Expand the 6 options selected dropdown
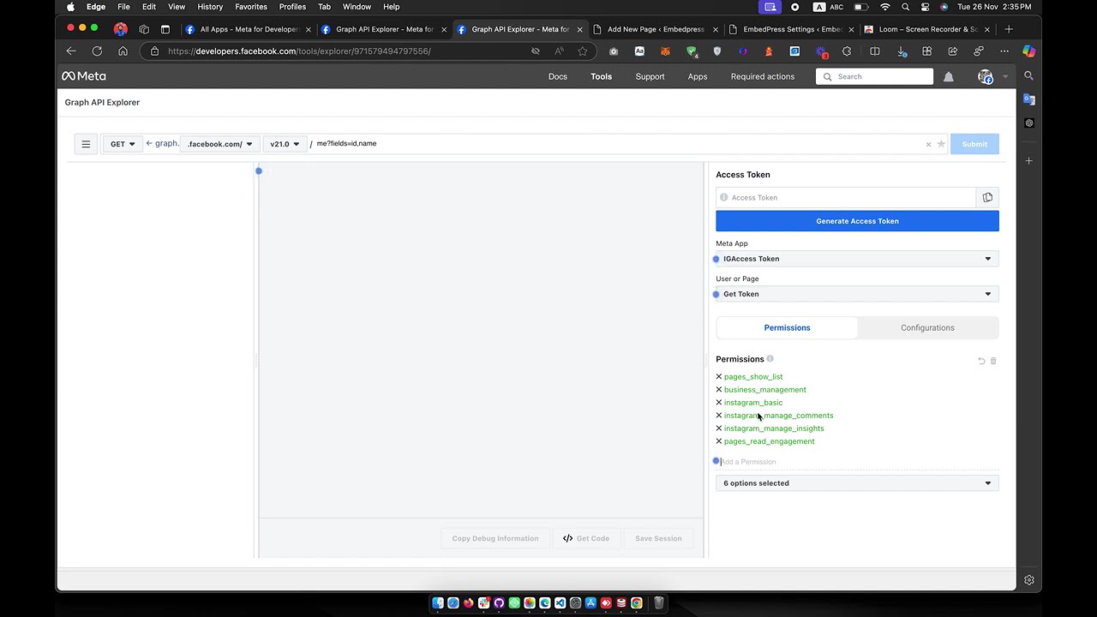 click(857, 483)
